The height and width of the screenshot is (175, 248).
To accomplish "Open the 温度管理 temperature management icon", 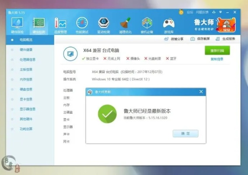I will [60, 25].
